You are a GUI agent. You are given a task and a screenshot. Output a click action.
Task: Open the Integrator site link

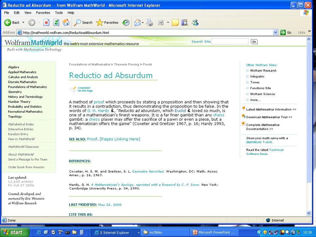pos(257,77)
